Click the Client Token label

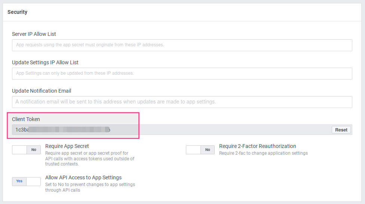(26, 119)
